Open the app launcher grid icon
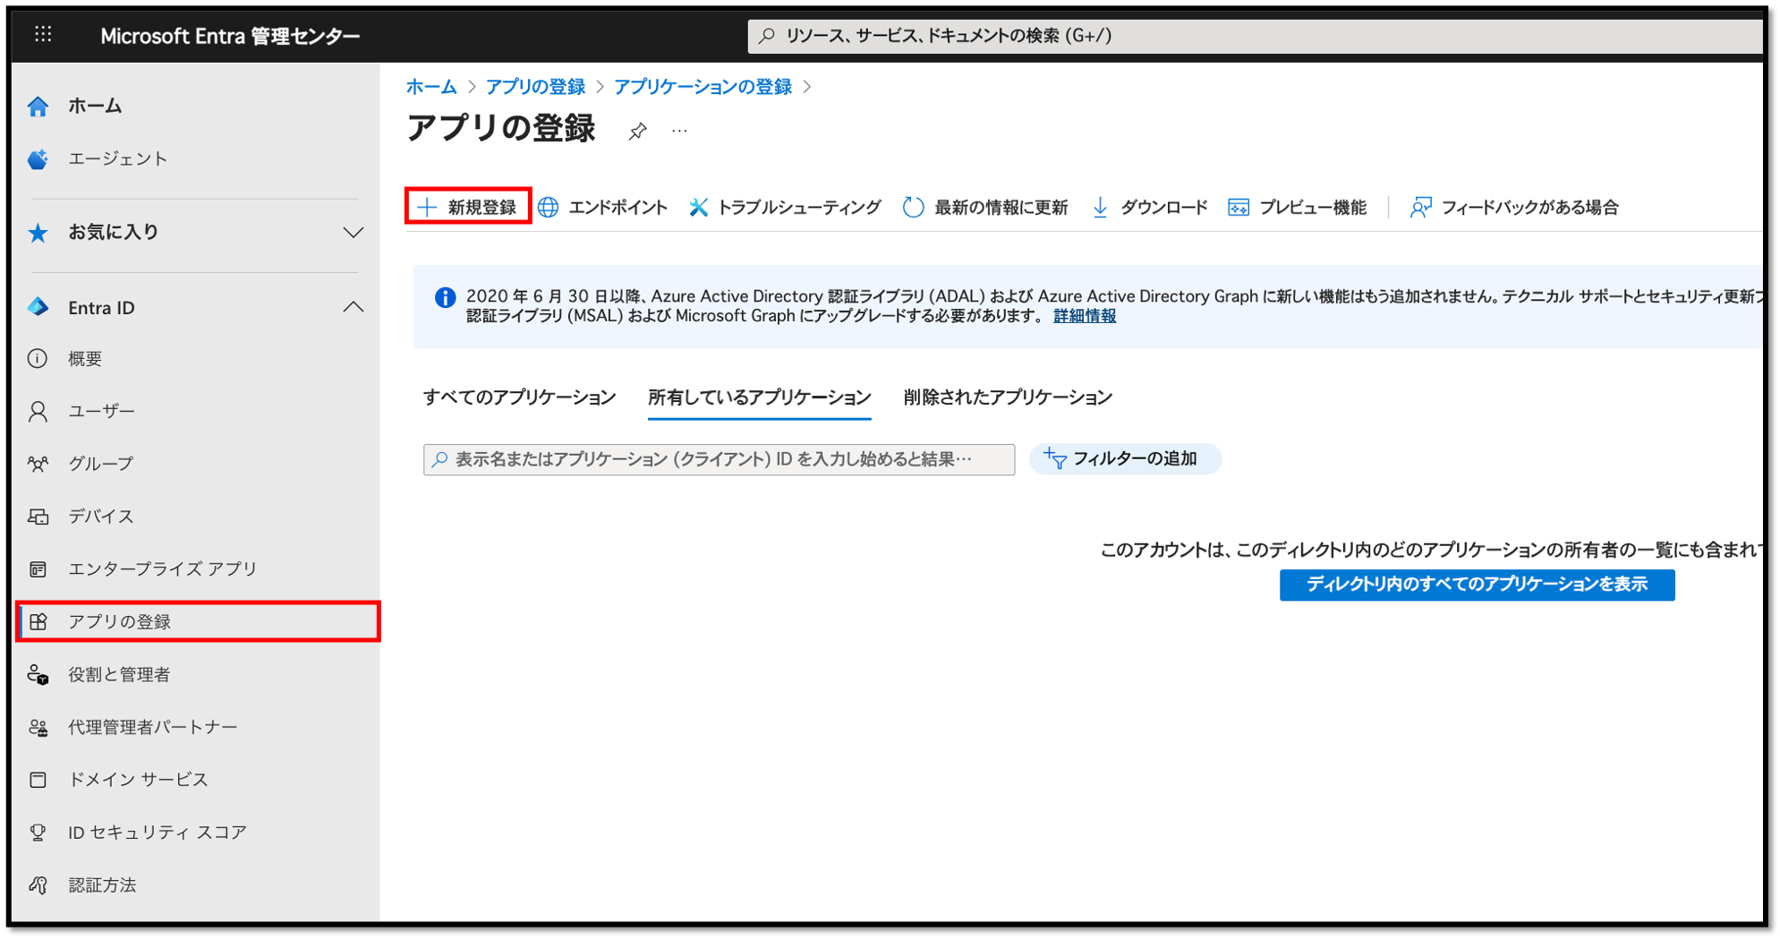 (x=42, y=36)
